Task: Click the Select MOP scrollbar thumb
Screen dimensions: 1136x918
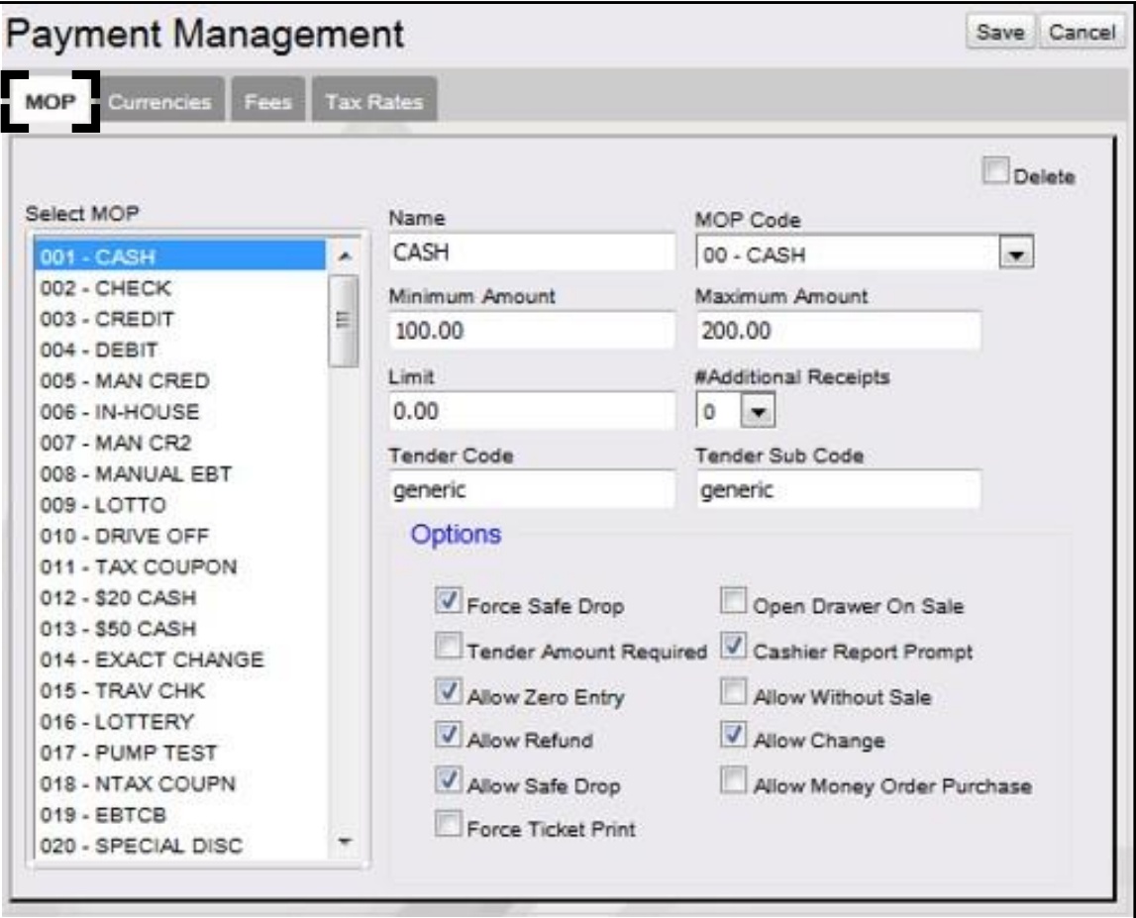Action: pyautogui.click(x=344, y=320)
